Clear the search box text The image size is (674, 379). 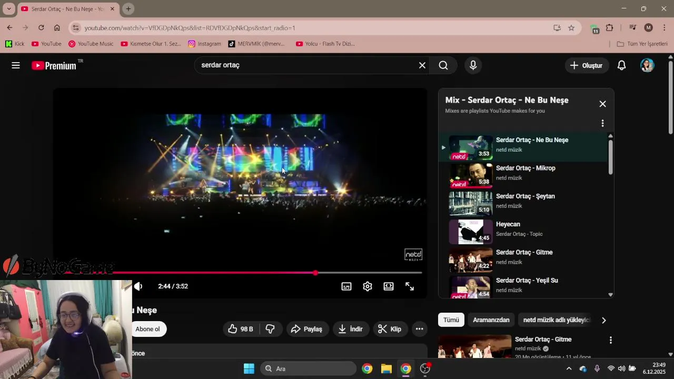pos(422,65)
